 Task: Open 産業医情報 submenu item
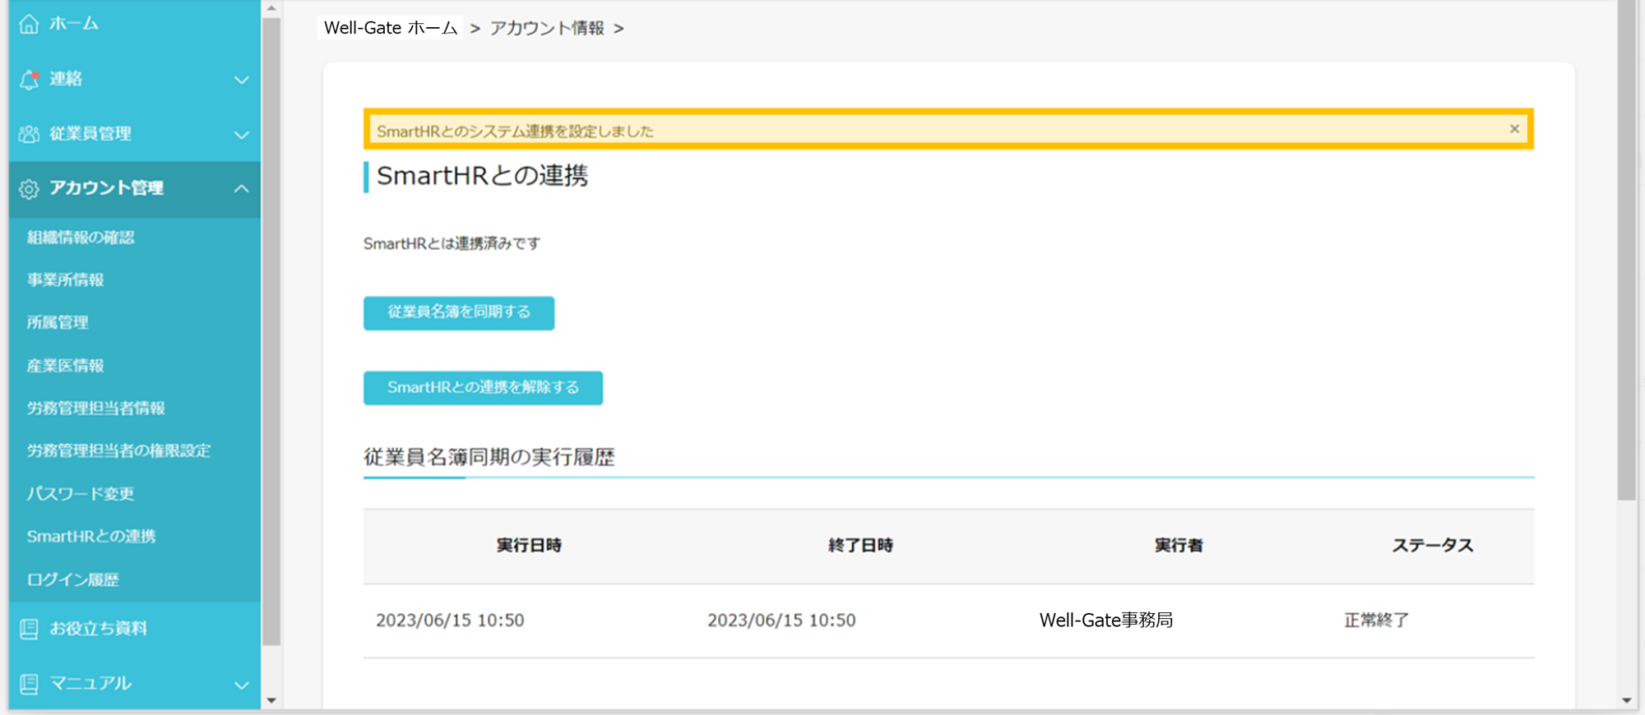(x=65, y=366)
